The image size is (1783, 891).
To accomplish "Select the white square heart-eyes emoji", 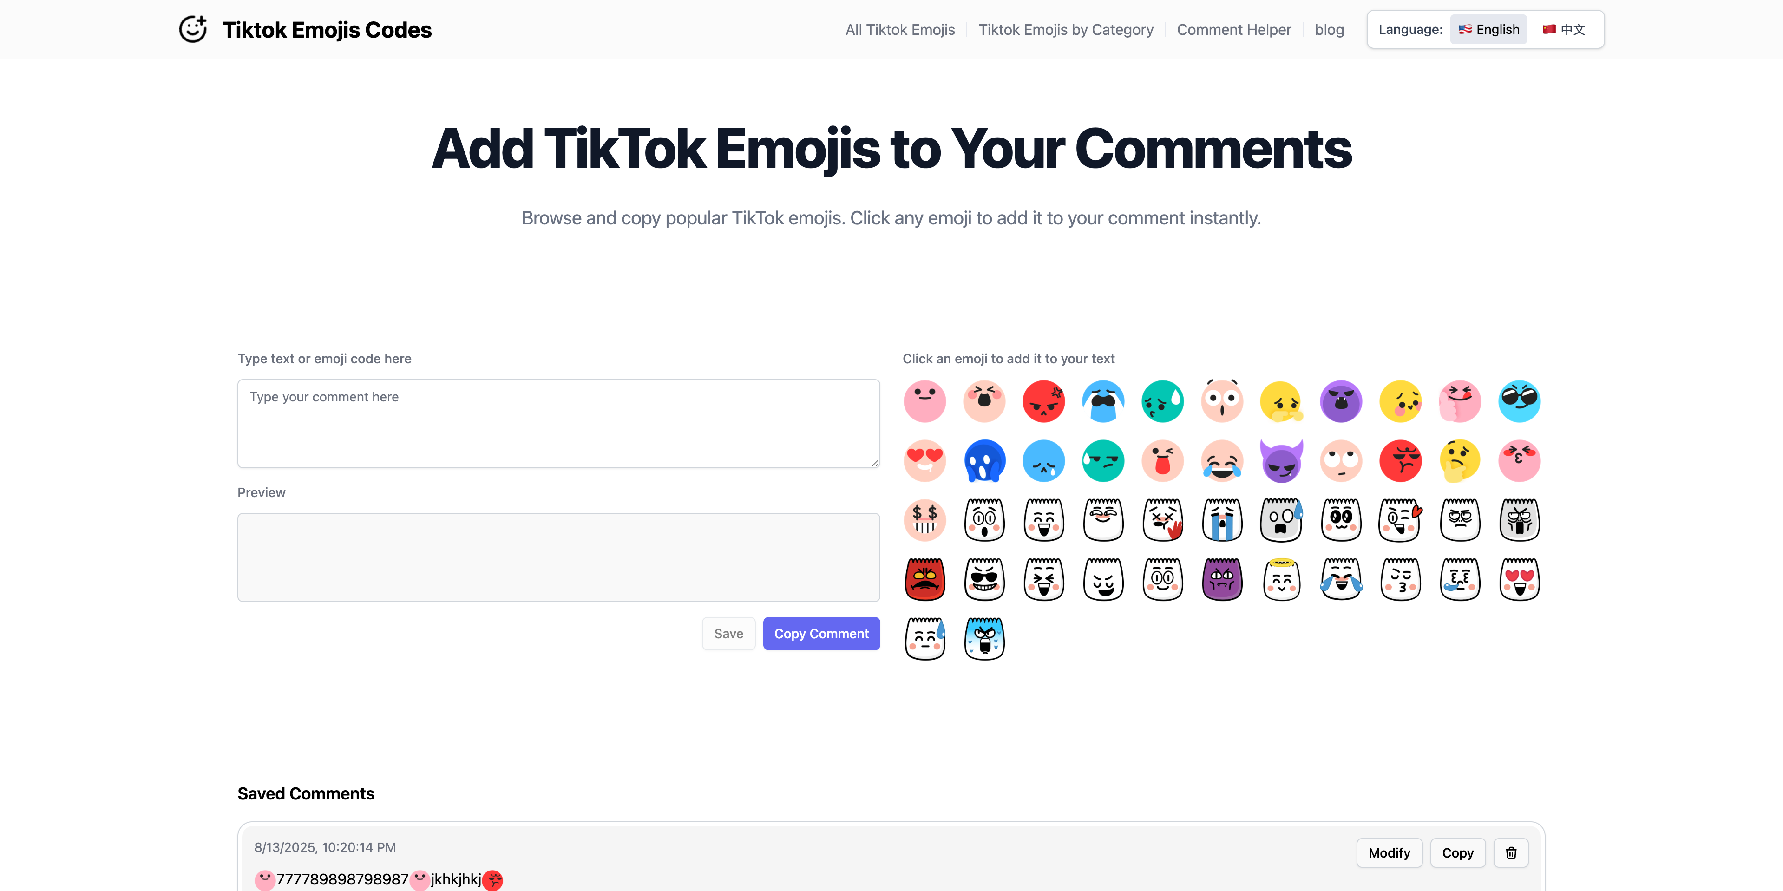I will [x=1520, y=579].
